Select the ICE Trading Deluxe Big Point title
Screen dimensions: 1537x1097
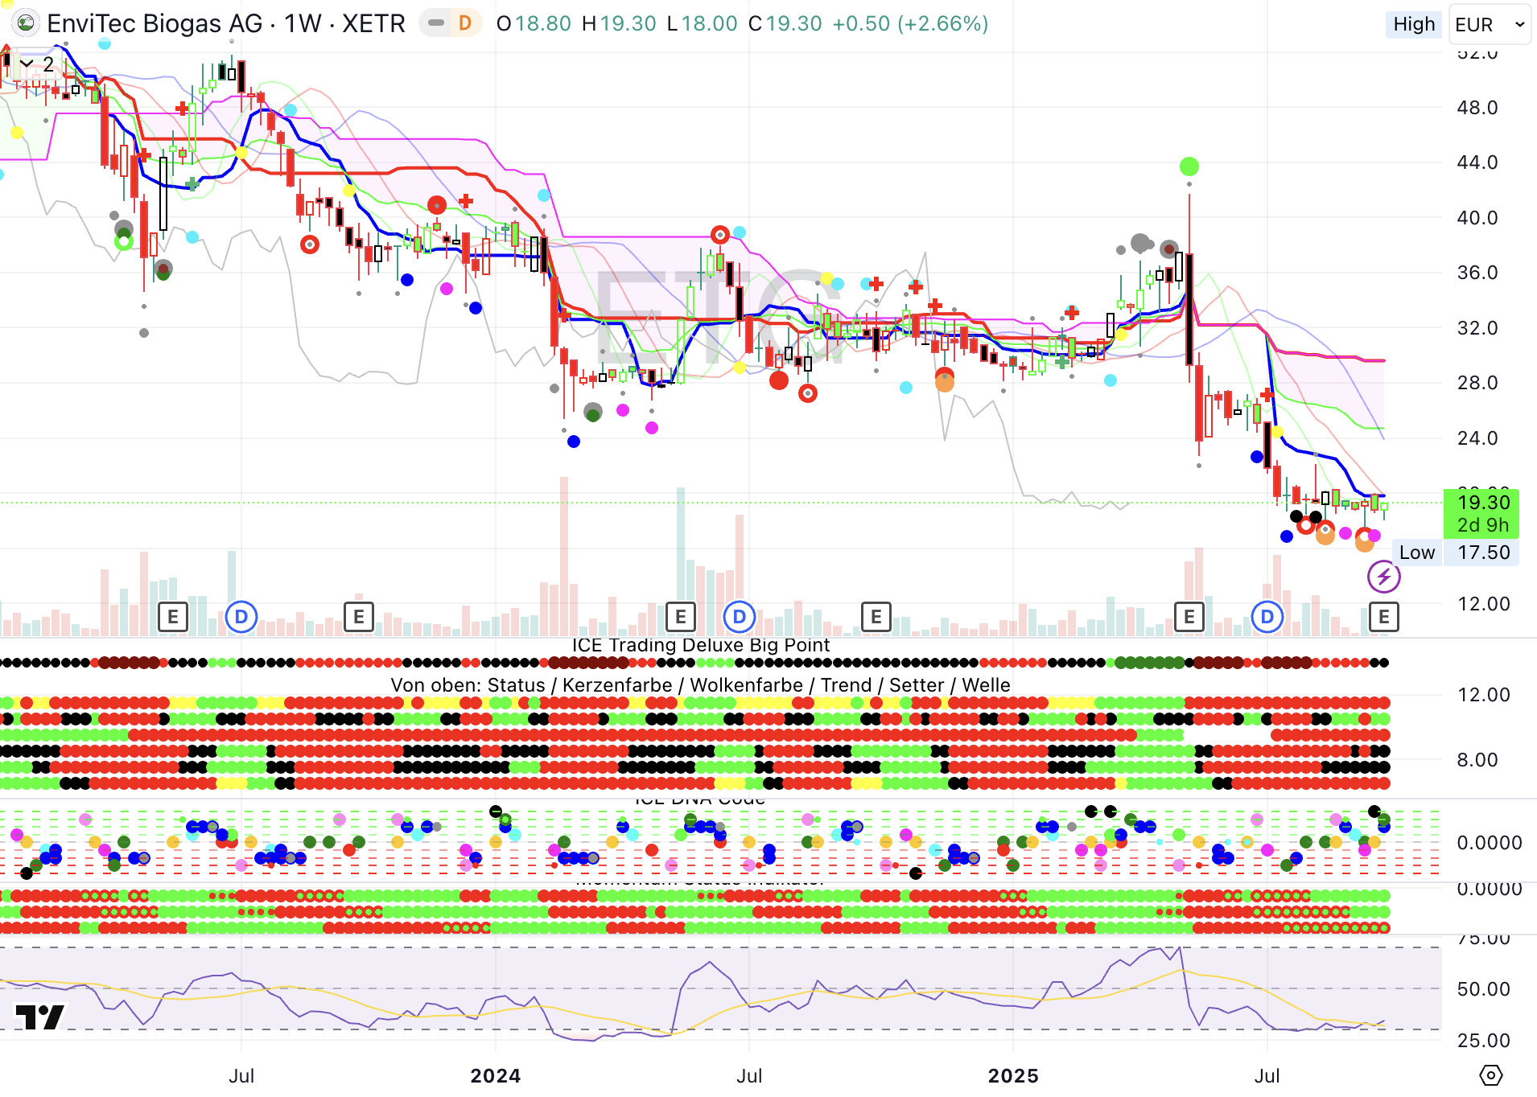point(700,645)
